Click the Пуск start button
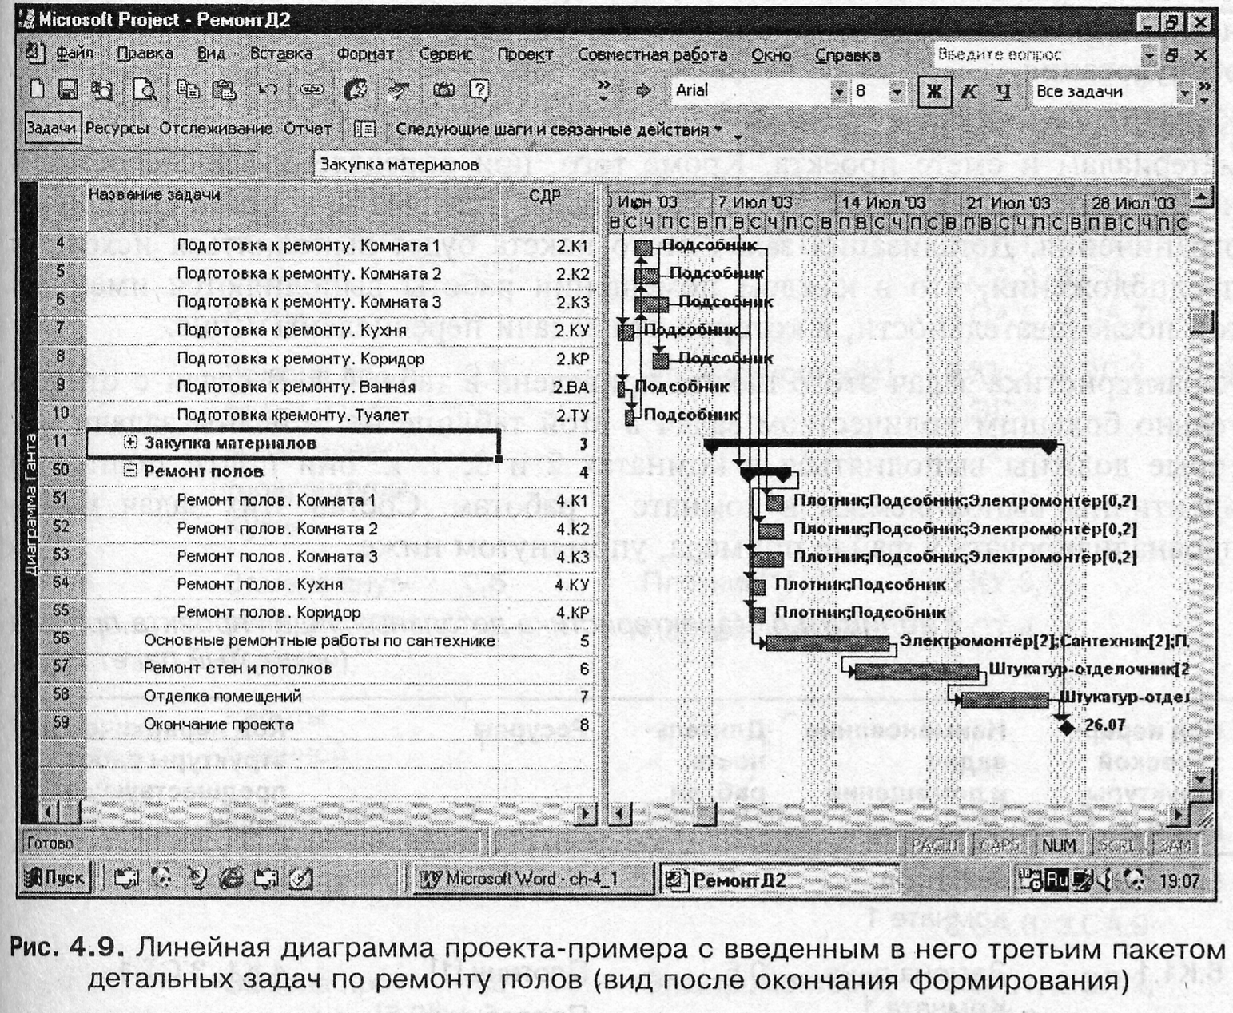 (55, 879)
